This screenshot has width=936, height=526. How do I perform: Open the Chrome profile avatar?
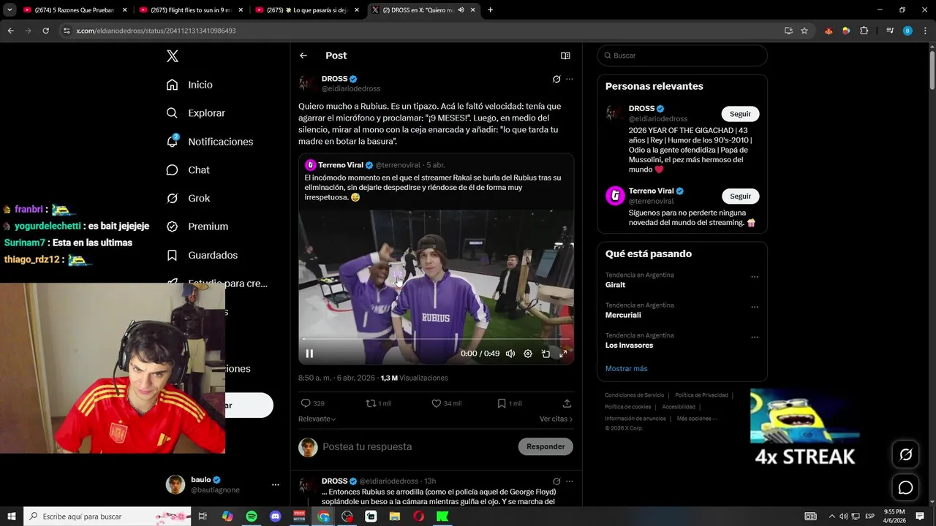click(907, 31)
